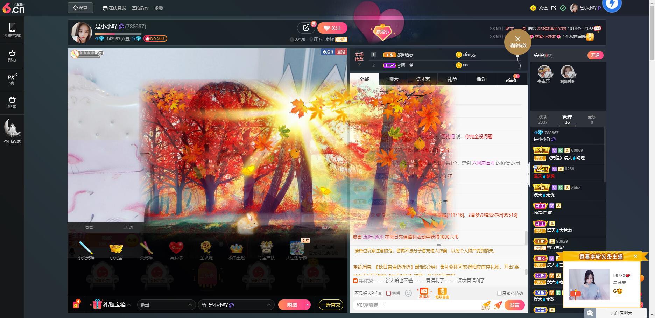The width and height of the screenshot is (655, 318).
Task: Switch to the 观众 2337 tab
Action: tap(543, 119)
